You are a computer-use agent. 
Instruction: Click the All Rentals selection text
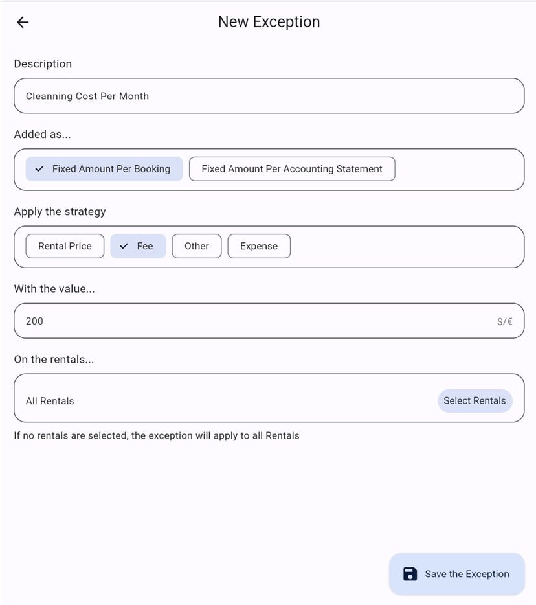(50, 401)
